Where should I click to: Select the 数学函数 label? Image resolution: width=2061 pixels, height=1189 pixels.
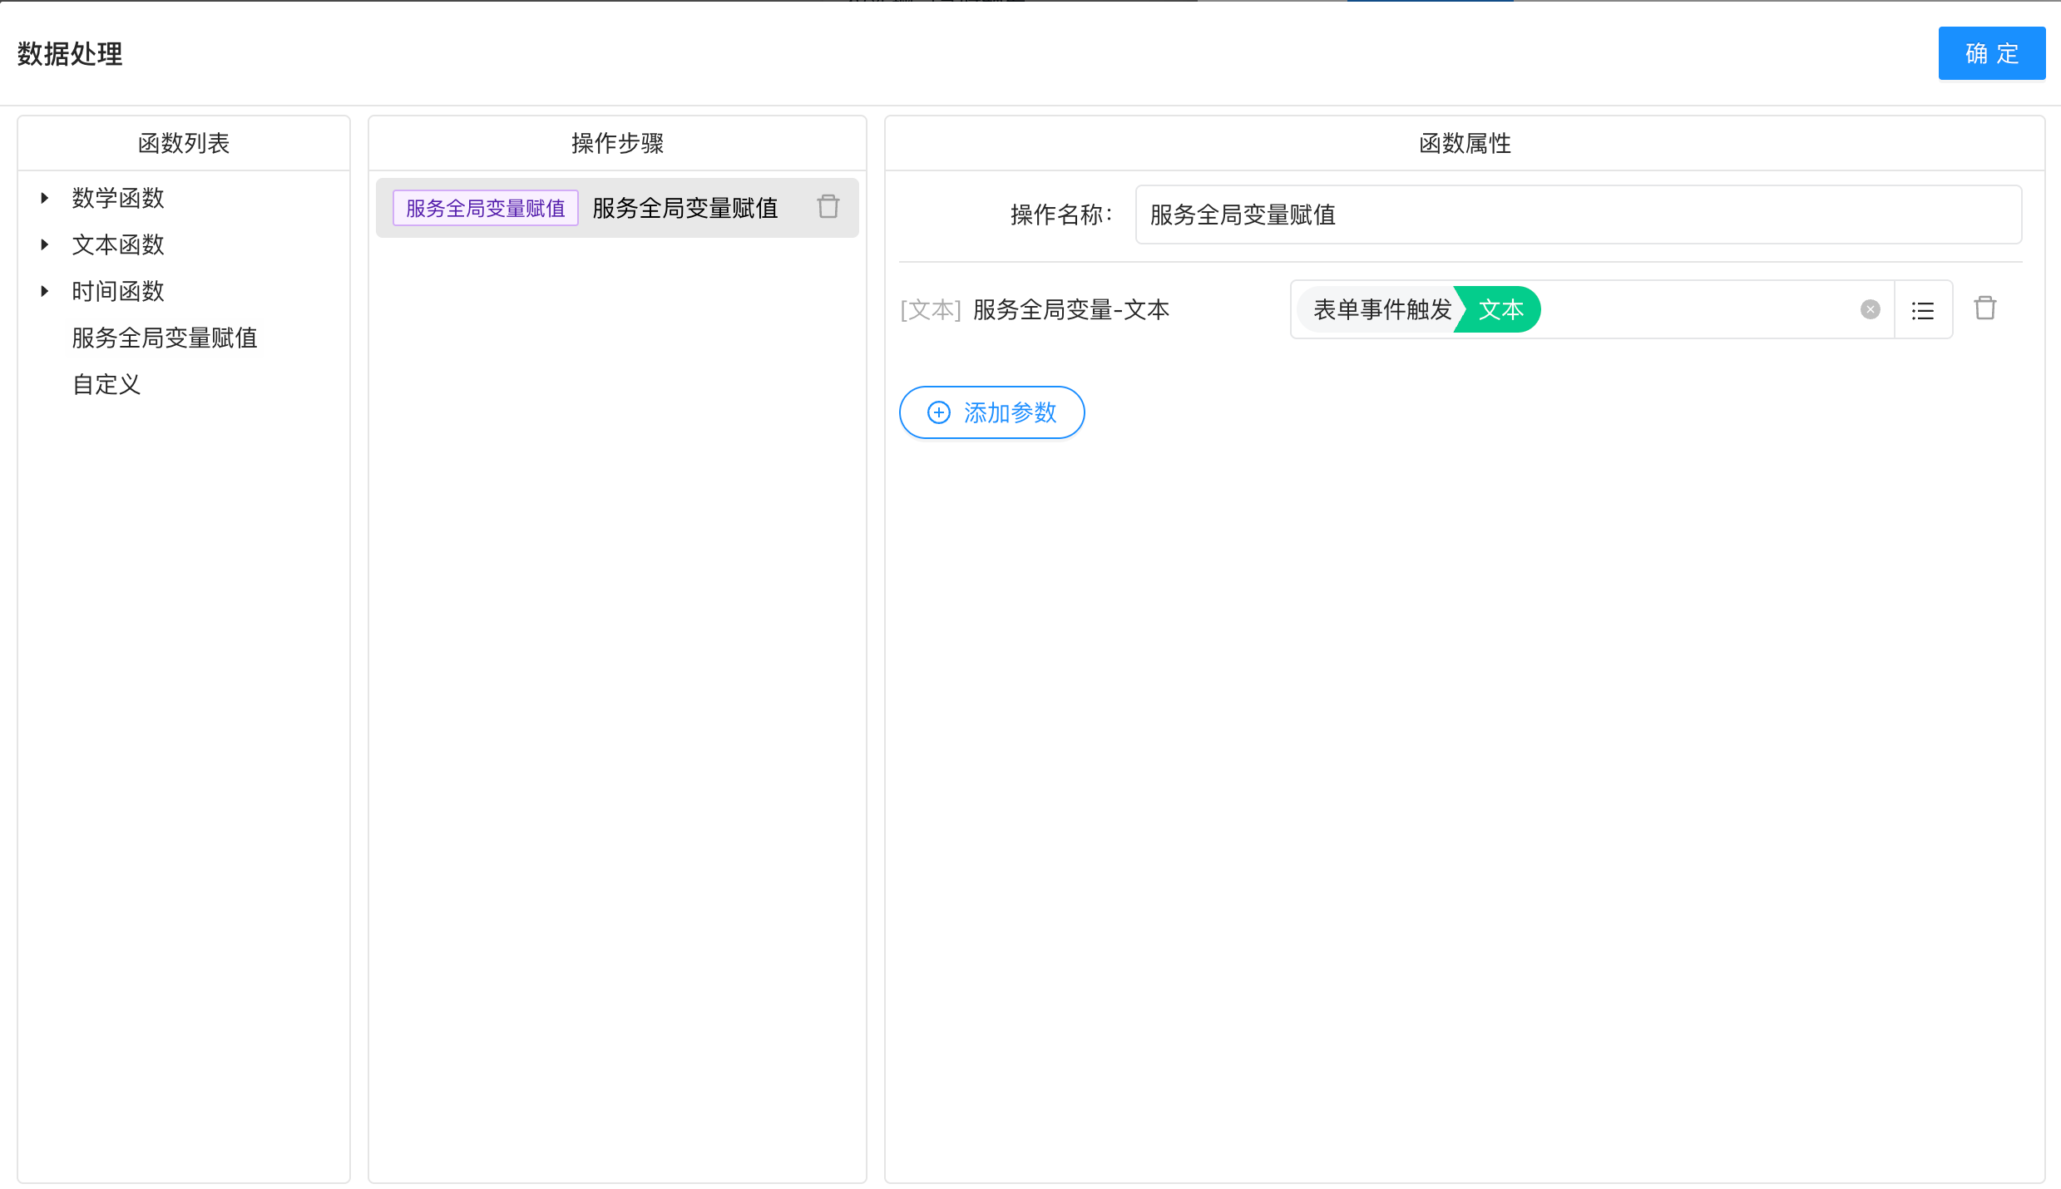(x=118, y=198)
